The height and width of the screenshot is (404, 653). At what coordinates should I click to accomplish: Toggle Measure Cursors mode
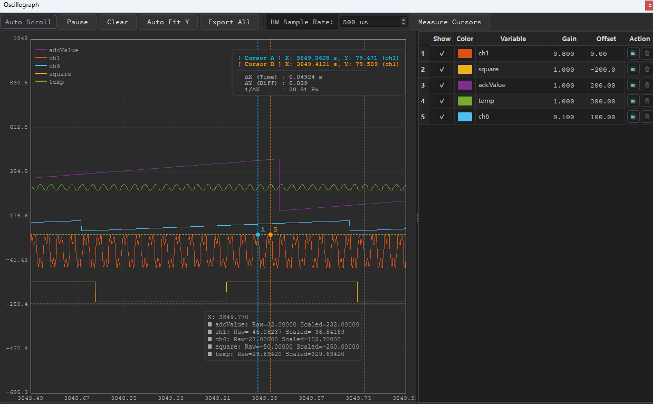(450, 22)
